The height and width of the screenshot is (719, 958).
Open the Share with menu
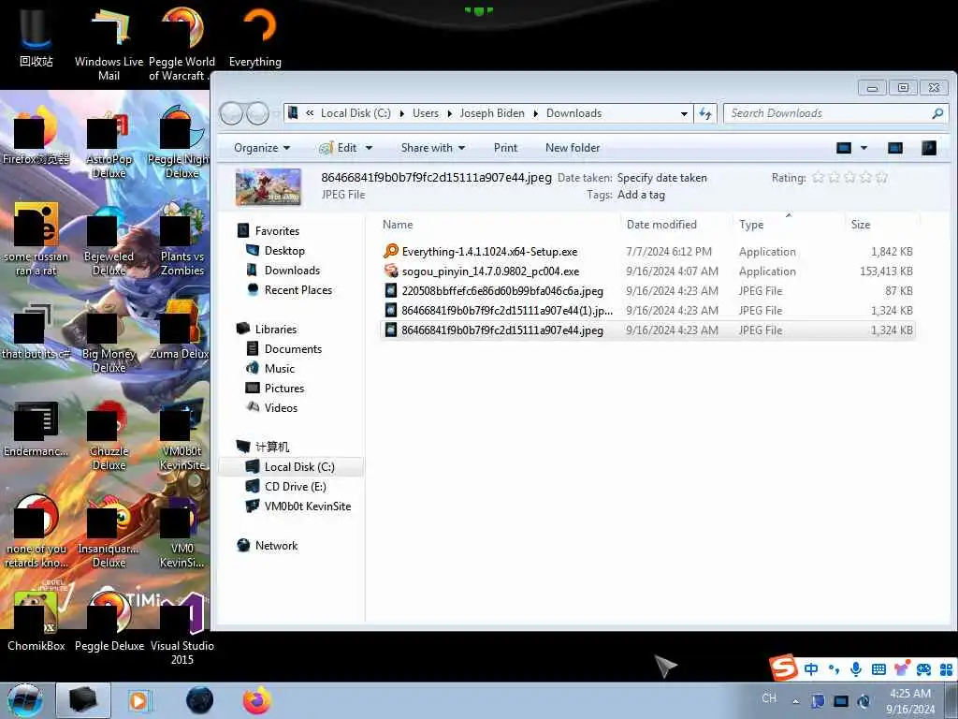point(432,148)
